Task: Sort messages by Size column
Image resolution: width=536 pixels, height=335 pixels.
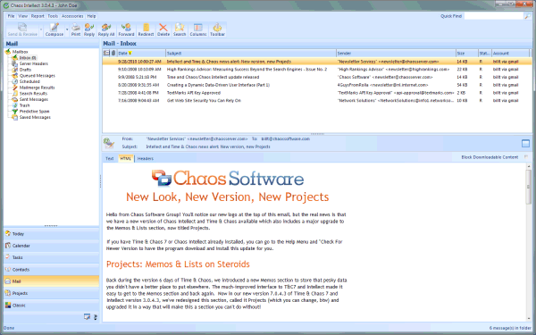Action: pyautogui.click(x=466, y=54)
